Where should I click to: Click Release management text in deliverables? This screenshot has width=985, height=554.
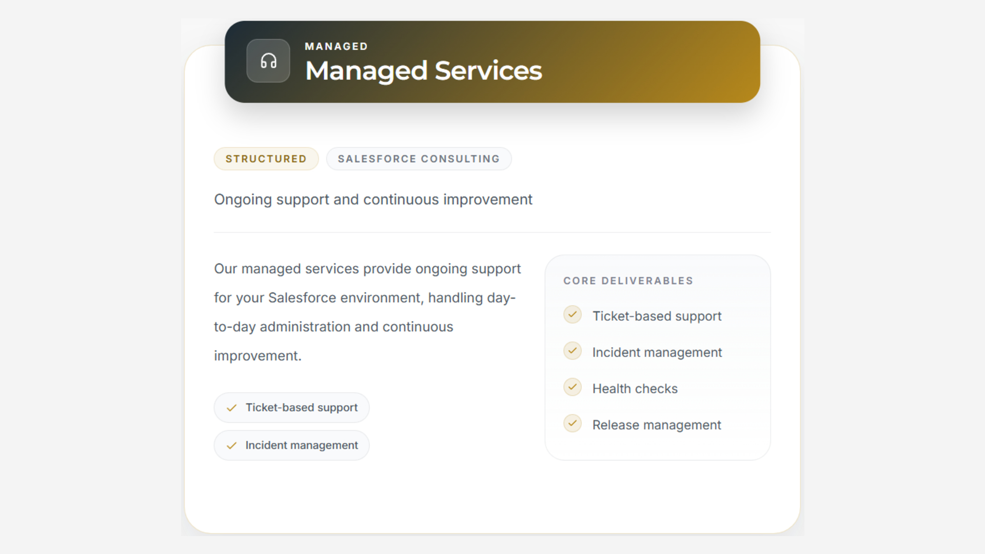point(656,425)
